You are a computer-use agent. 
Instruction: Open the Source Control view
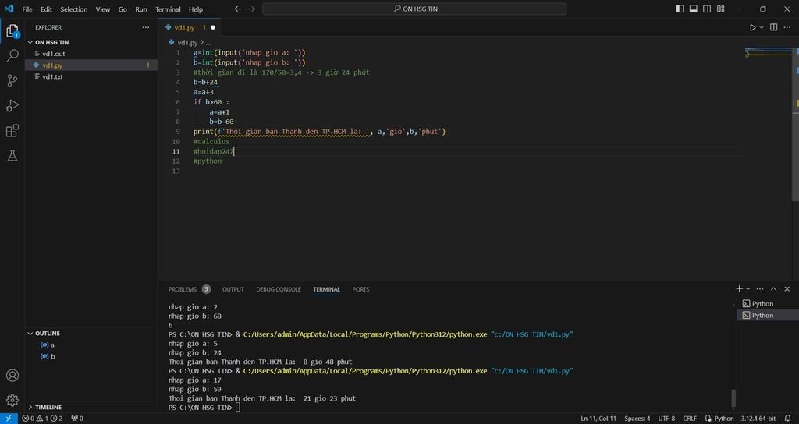pyautogui.click(x=12, y=81)
